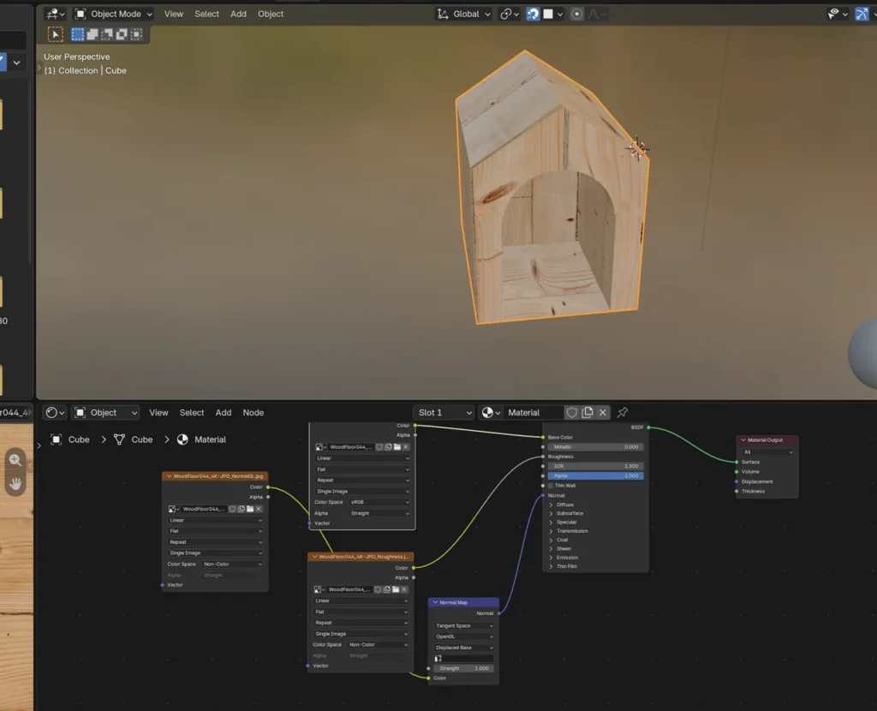Collapse the Roughness image texture node
877x711 pixels.
[315, 557]
